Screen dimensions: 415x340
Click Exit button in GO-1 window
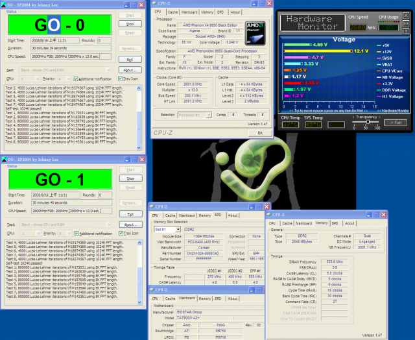point(131,214)
